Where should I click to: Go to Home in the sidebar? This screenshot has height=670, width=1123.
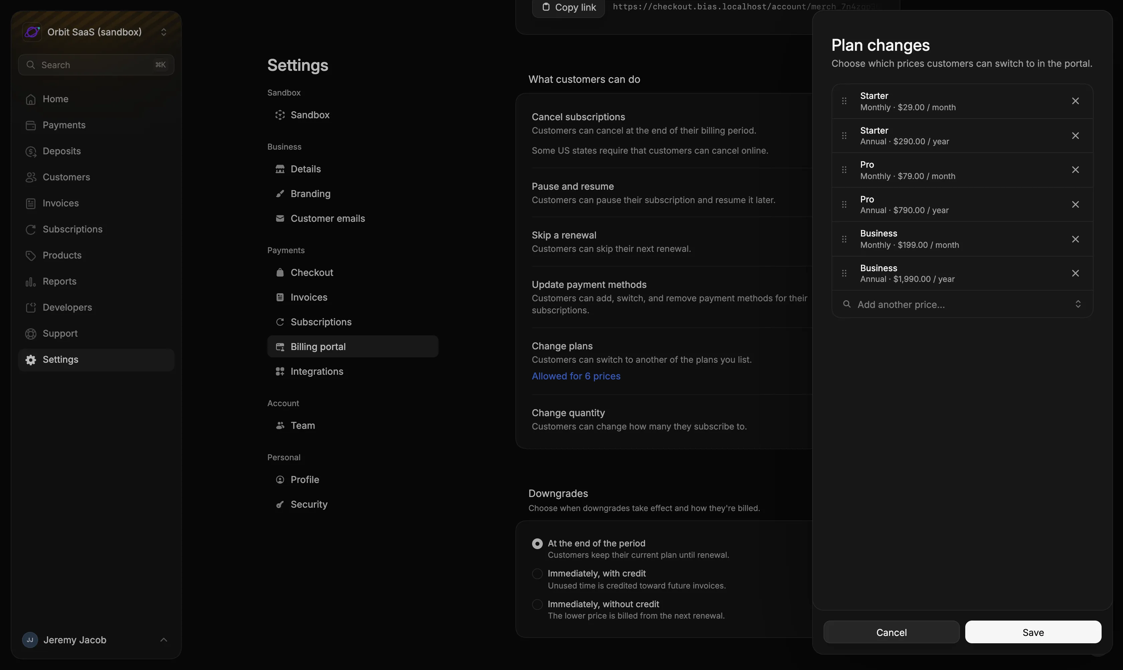pos(96,99)
